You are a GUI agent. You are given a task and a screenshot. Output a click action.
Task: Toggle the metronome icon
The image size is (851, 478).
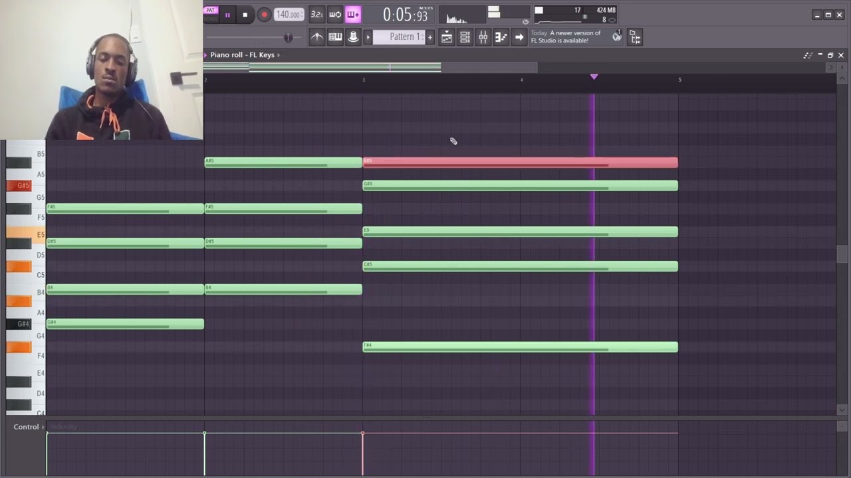tap(317, 37)
